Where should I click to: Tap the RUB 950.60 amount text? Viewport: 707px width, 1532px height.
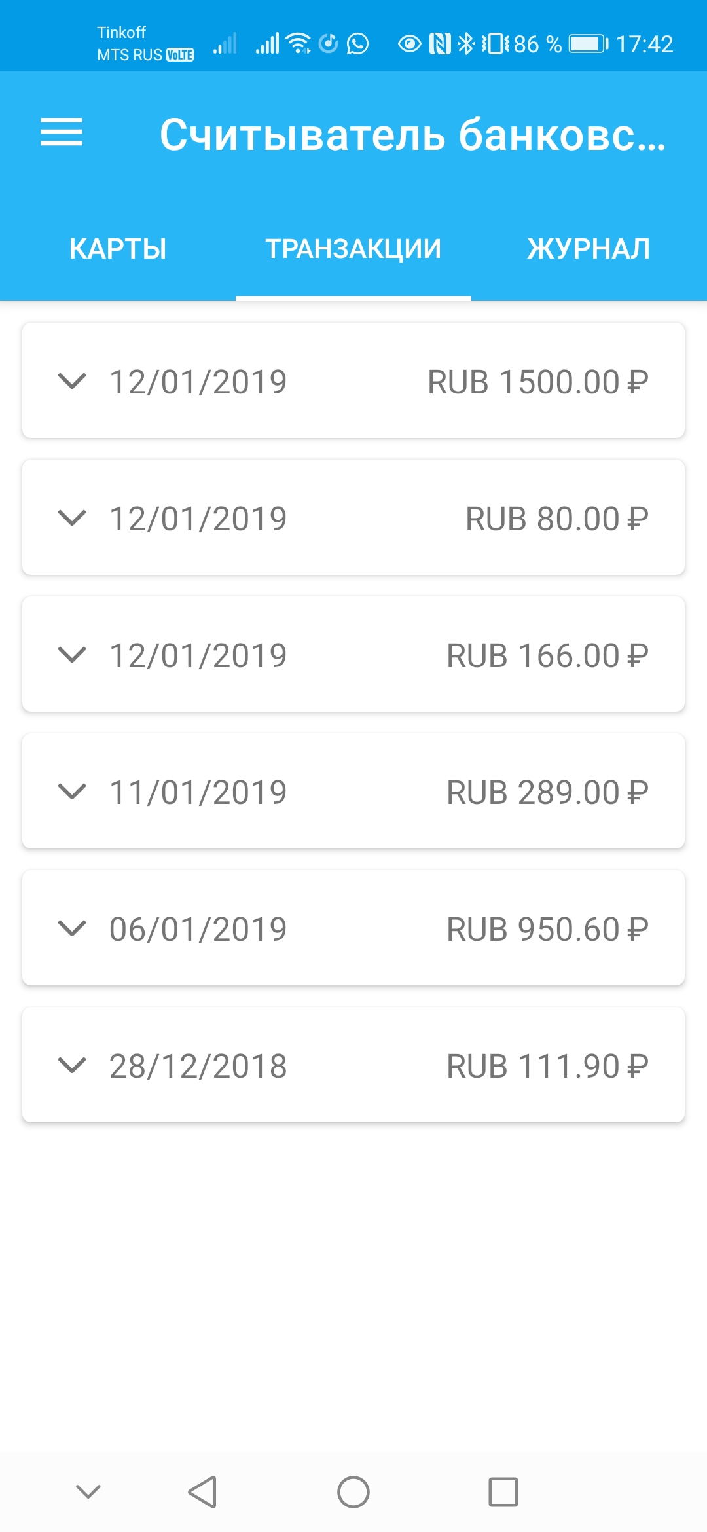tap(547, 929)
